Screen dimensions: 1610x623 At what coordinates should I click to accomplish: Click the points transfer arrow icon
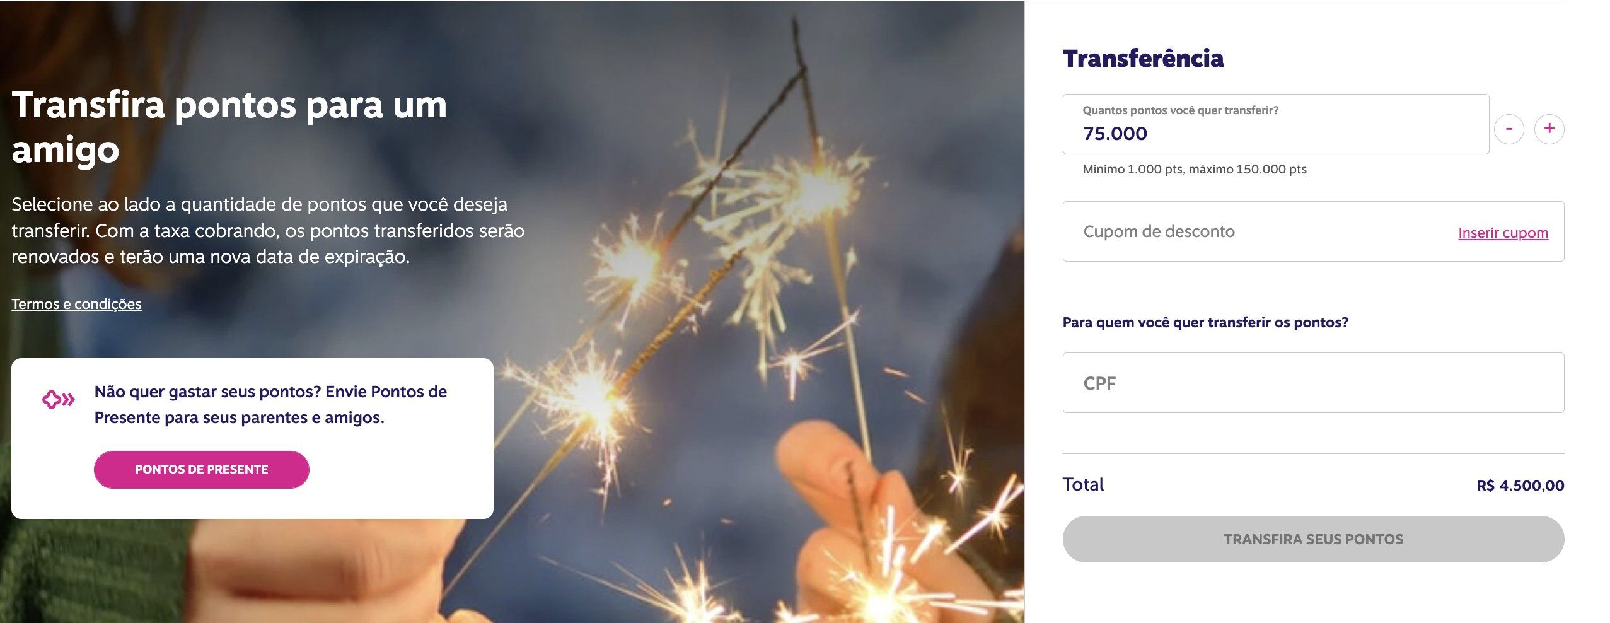[59, 399]
